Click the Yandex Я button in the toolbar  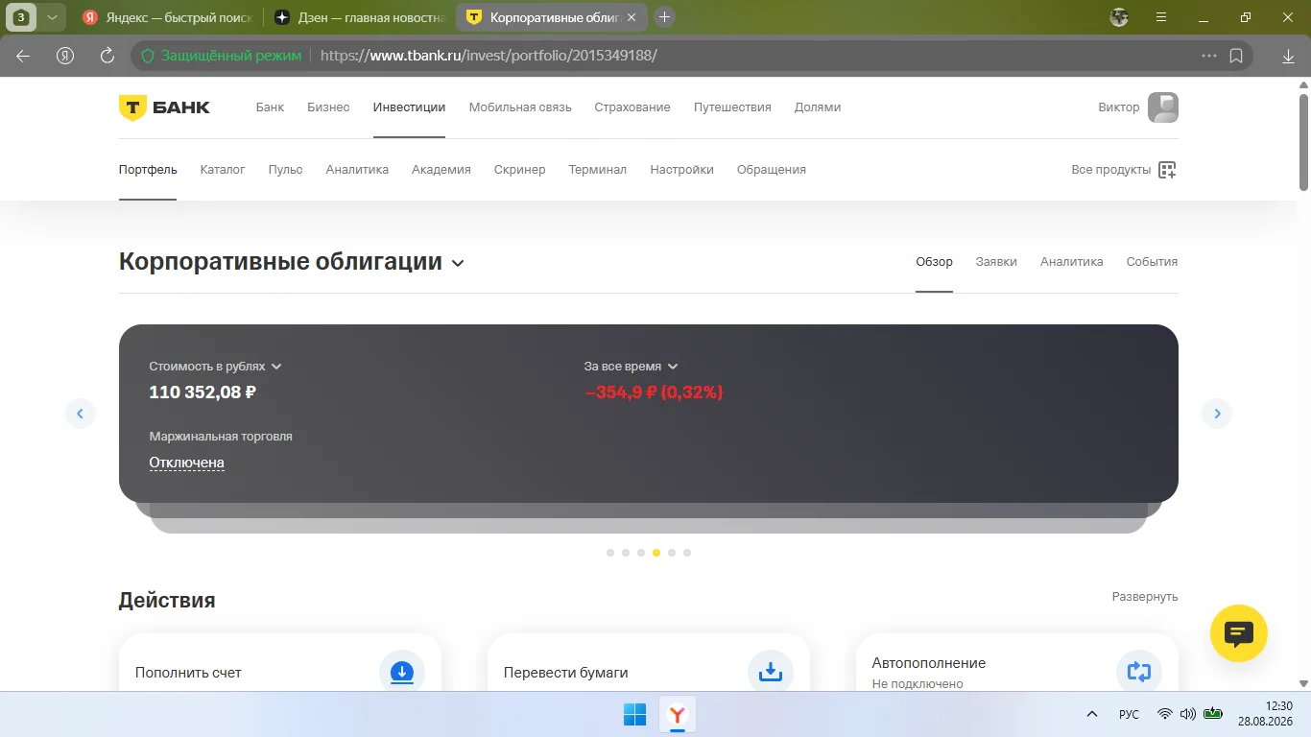[x=65, y=56]
